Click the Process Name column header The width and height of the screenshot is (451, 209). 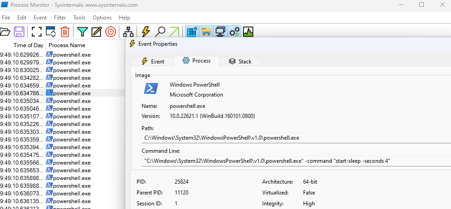click(67, 45)
